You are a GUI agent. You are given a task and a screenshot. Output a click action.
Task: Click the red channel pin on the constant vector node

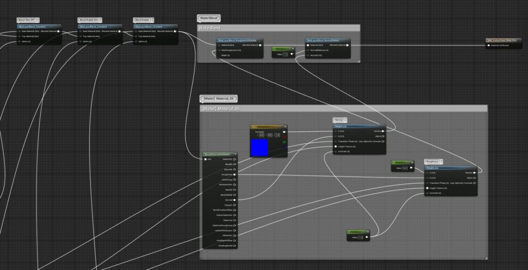pyautogui.click(x=284, y=137)
